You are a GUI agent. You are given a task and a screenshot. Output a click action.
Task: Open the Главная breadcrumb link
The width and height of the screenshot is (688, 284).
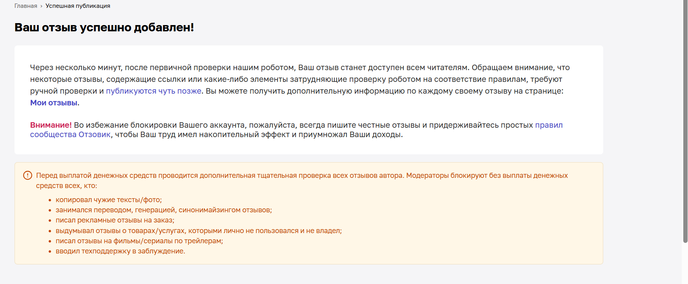pos(26,6)
